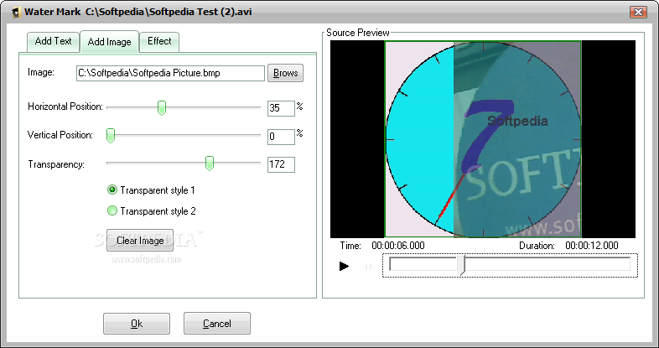Click the Vertical Position value field 0
The width and height of the screenshot is (659, 348).
coord(281,137)
